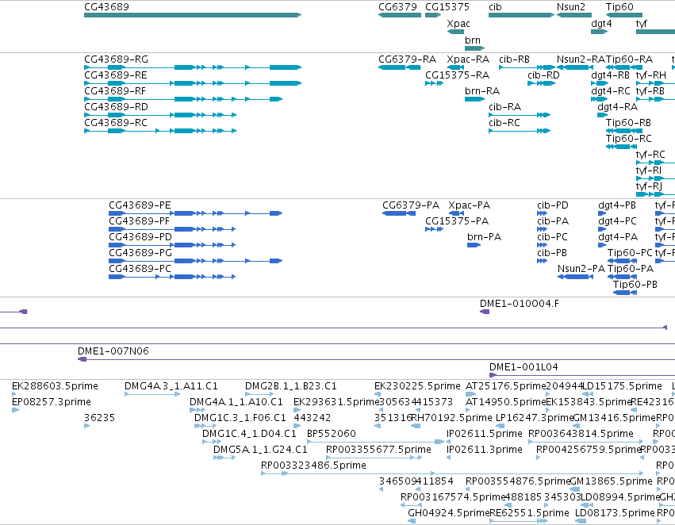The height and width of the screenshot is (525, 675).
Task: Click the 443242 feature
Action: coord(297,426)
